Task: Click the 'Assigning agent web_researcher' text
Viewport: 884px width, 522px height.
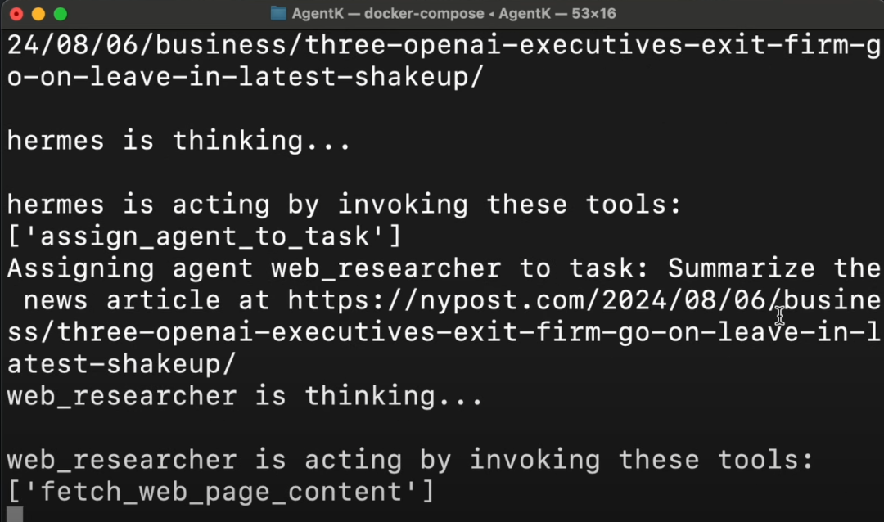Action: pyautogui.click(x=254, y=268)
